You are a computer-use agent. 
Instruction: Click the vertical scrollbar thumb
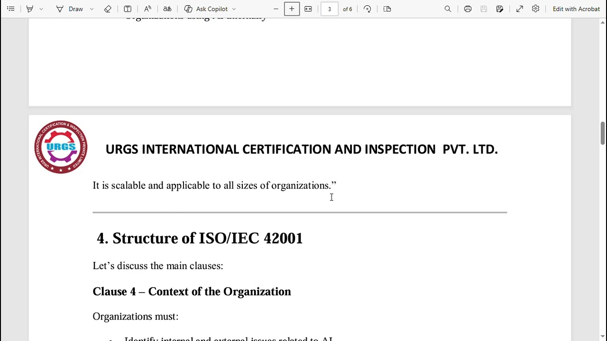click(603, 133)
